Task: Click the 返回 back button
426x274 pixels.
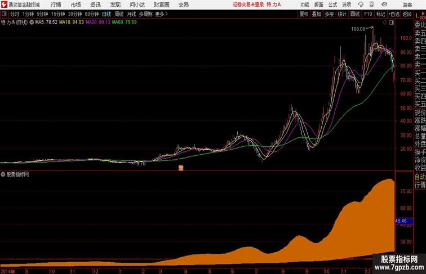Action: point(407,14)
